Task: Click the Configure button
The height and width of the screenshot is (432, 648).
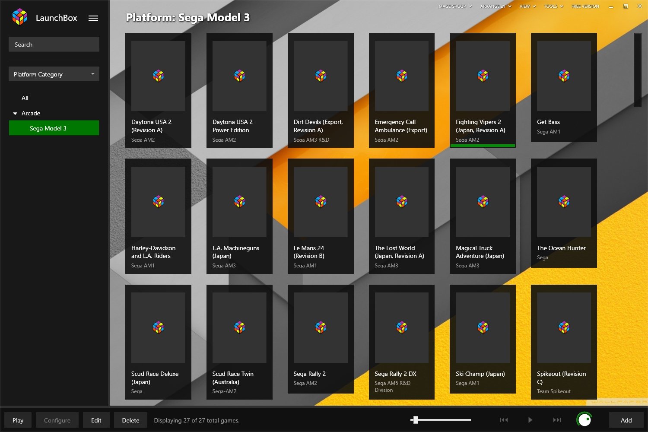Action: pos(57,420)
